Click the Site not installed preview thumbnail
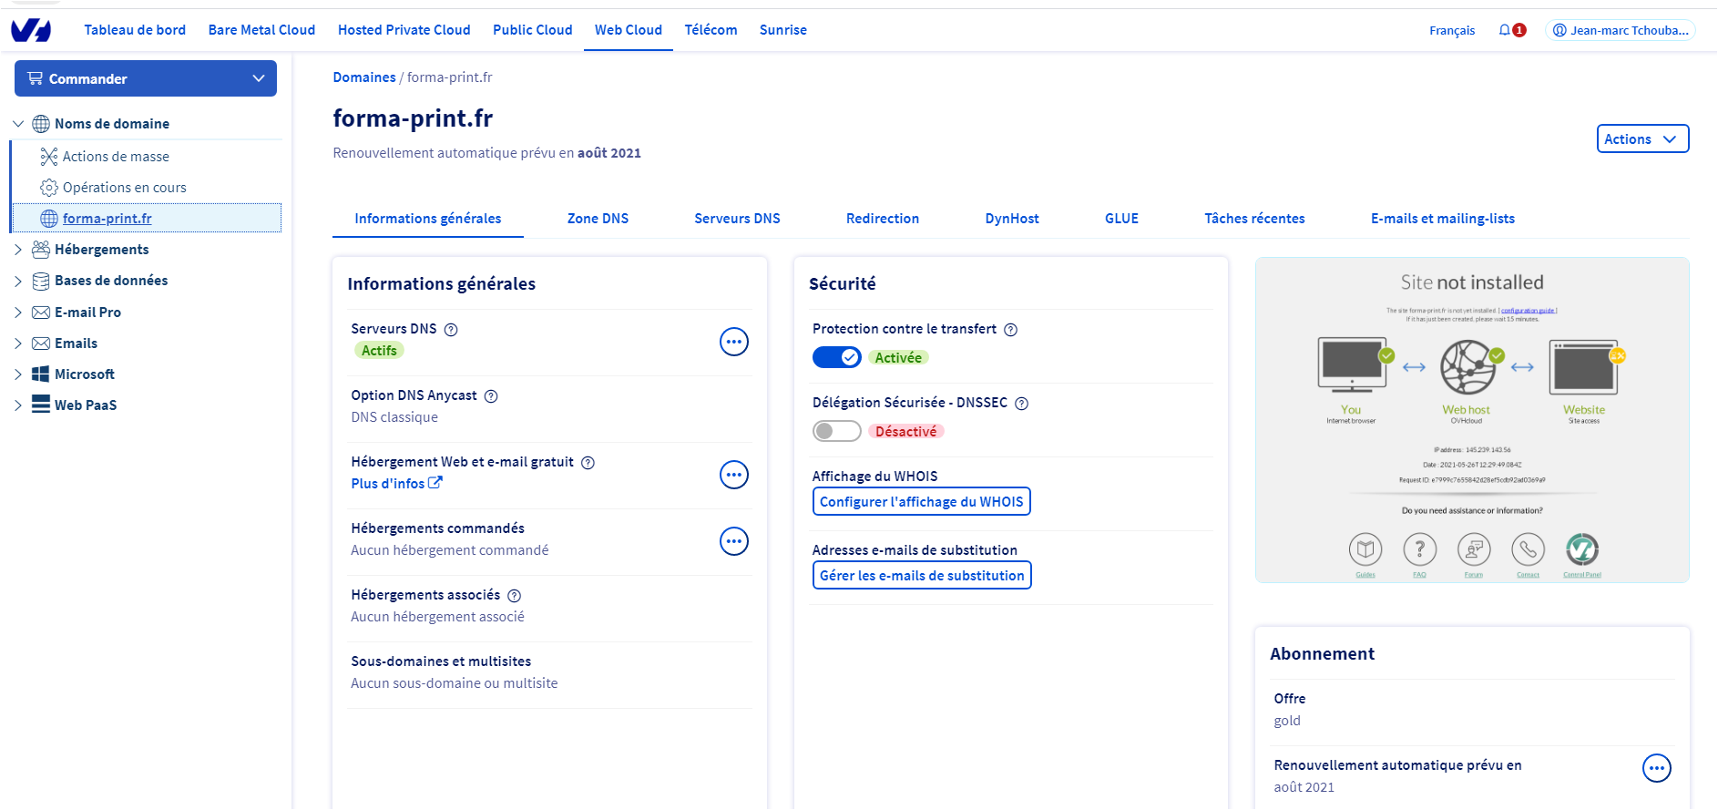Viewport: 1718px width, 810px height. tap(1472, 420)
